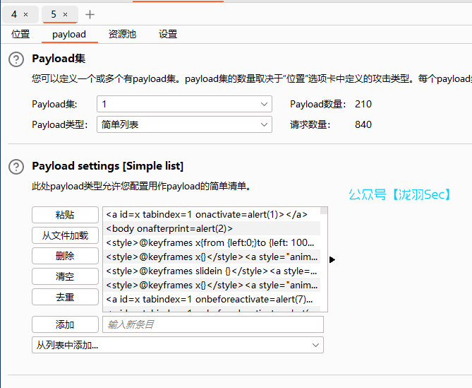Viewport: 472px width, 388px height.
Task: Switch to the 资源池 tab
Action: (x=122, y=34)
